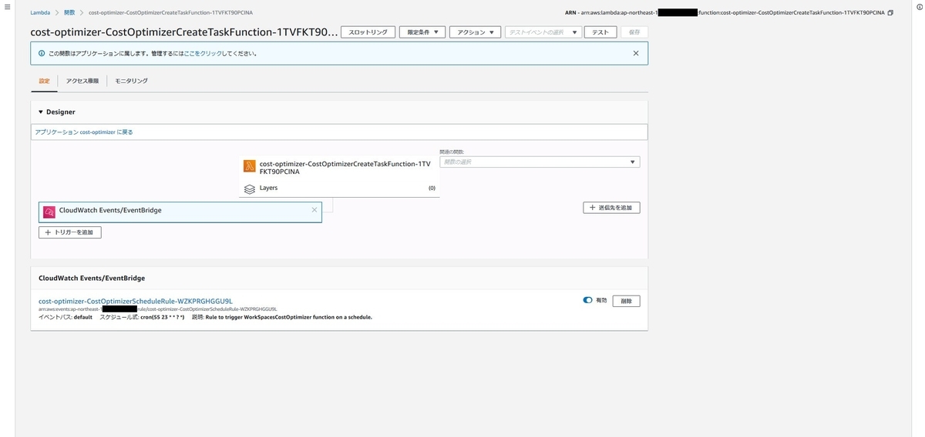This screenshot has width=925, height=437.
Task: Switch to the アクセス権限 tab
Action: 82,81
